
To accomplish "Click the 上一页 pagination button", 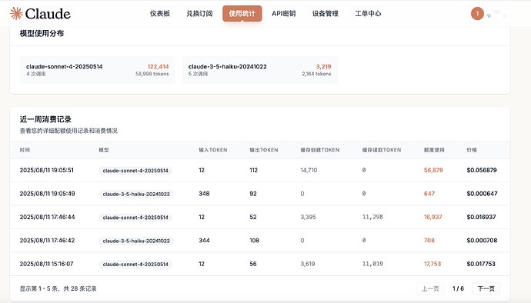I will (430, 288).
